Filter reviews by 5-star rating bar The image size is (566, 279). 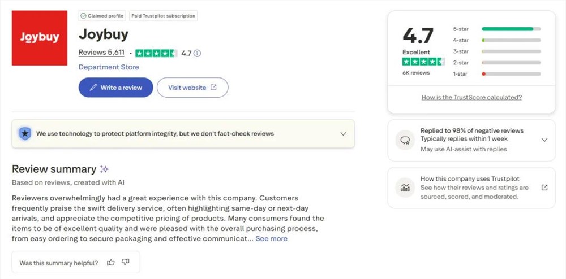pyautogui.click(x=511, y=29)
